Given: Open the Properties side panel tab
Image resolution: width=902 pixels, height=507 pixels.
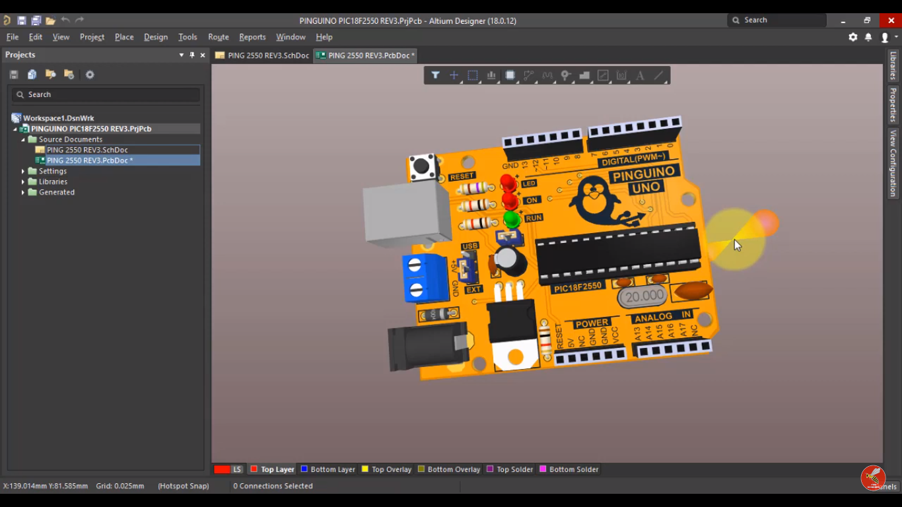Looking at the screenshot, I should pos(893,105).
